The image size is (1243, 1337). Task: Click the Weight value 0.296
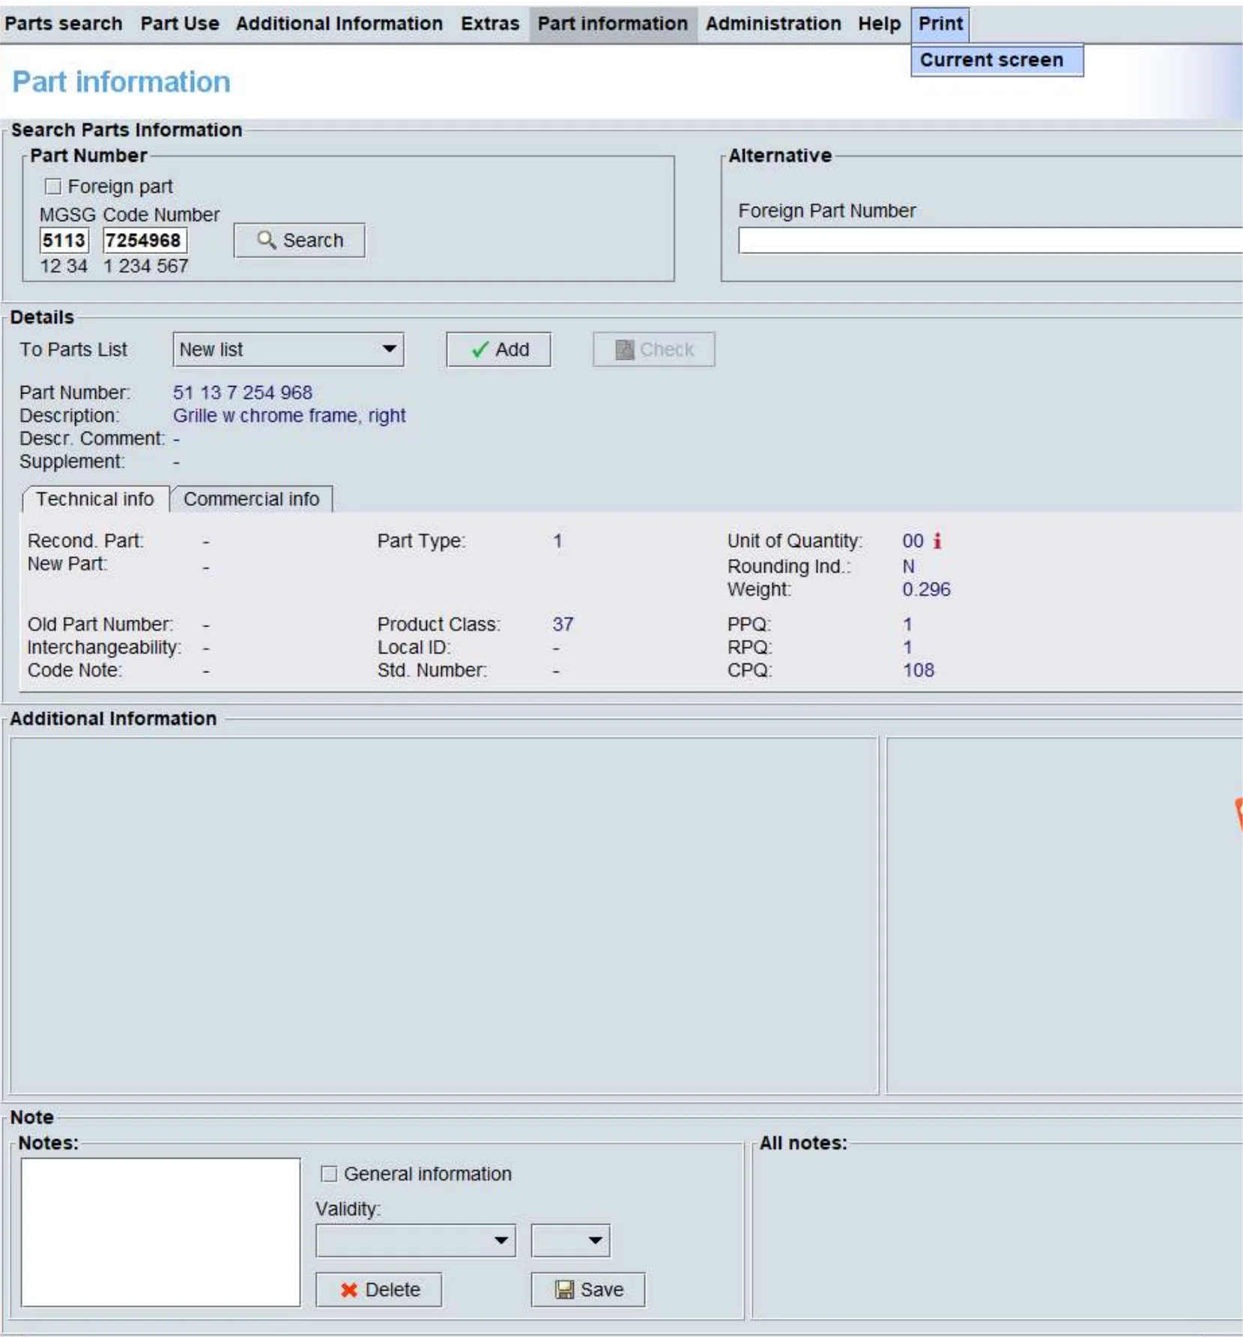926,590
